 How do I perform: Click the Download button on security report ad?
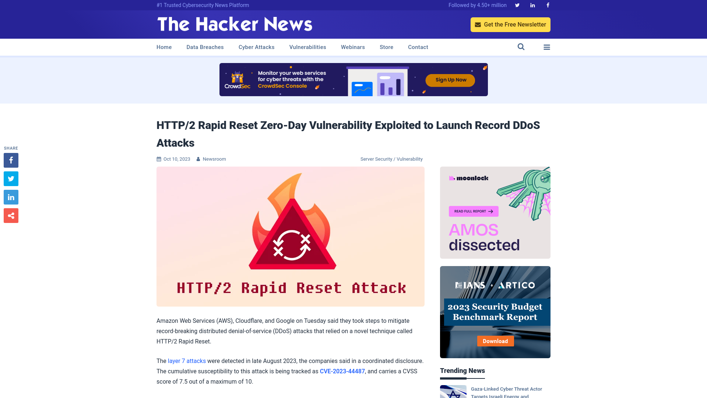point(495,341)
